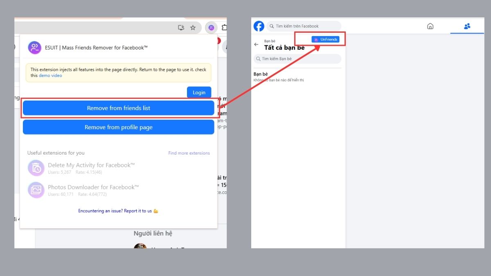Open the demo video link
The width and height of the screenshot is (491, 276).
tap(50, 75)
